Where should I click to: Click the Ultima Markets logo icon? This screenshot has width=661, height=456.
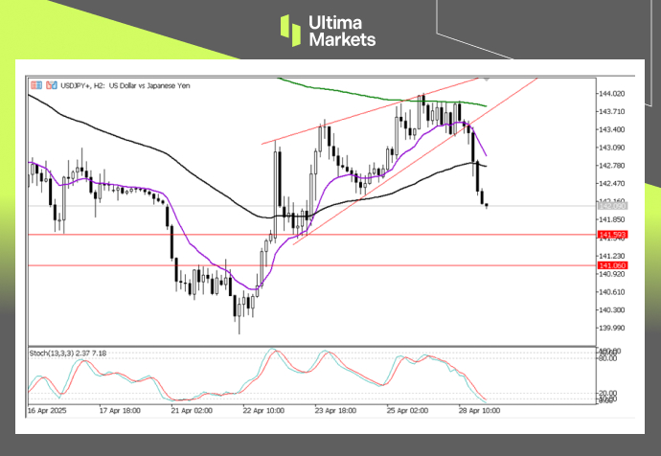(291, 30)
